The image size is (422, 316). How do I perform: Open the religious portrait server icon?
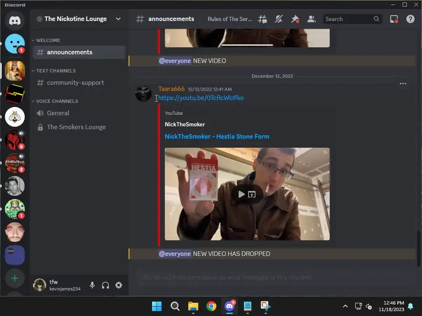point(15,71)
